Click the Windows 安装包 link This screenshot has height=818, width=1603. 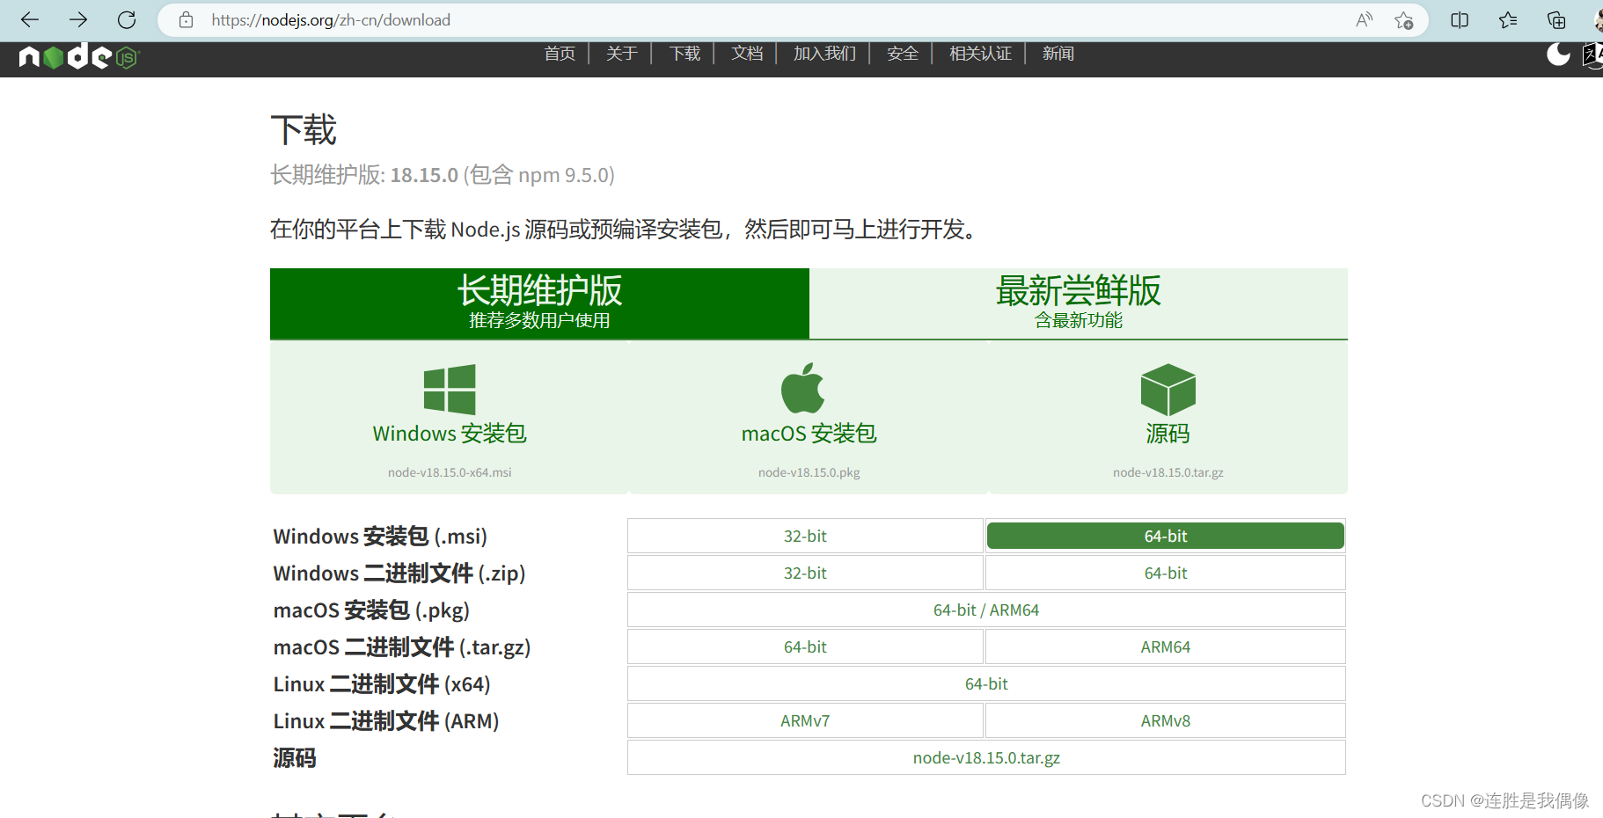coord(450,434)
